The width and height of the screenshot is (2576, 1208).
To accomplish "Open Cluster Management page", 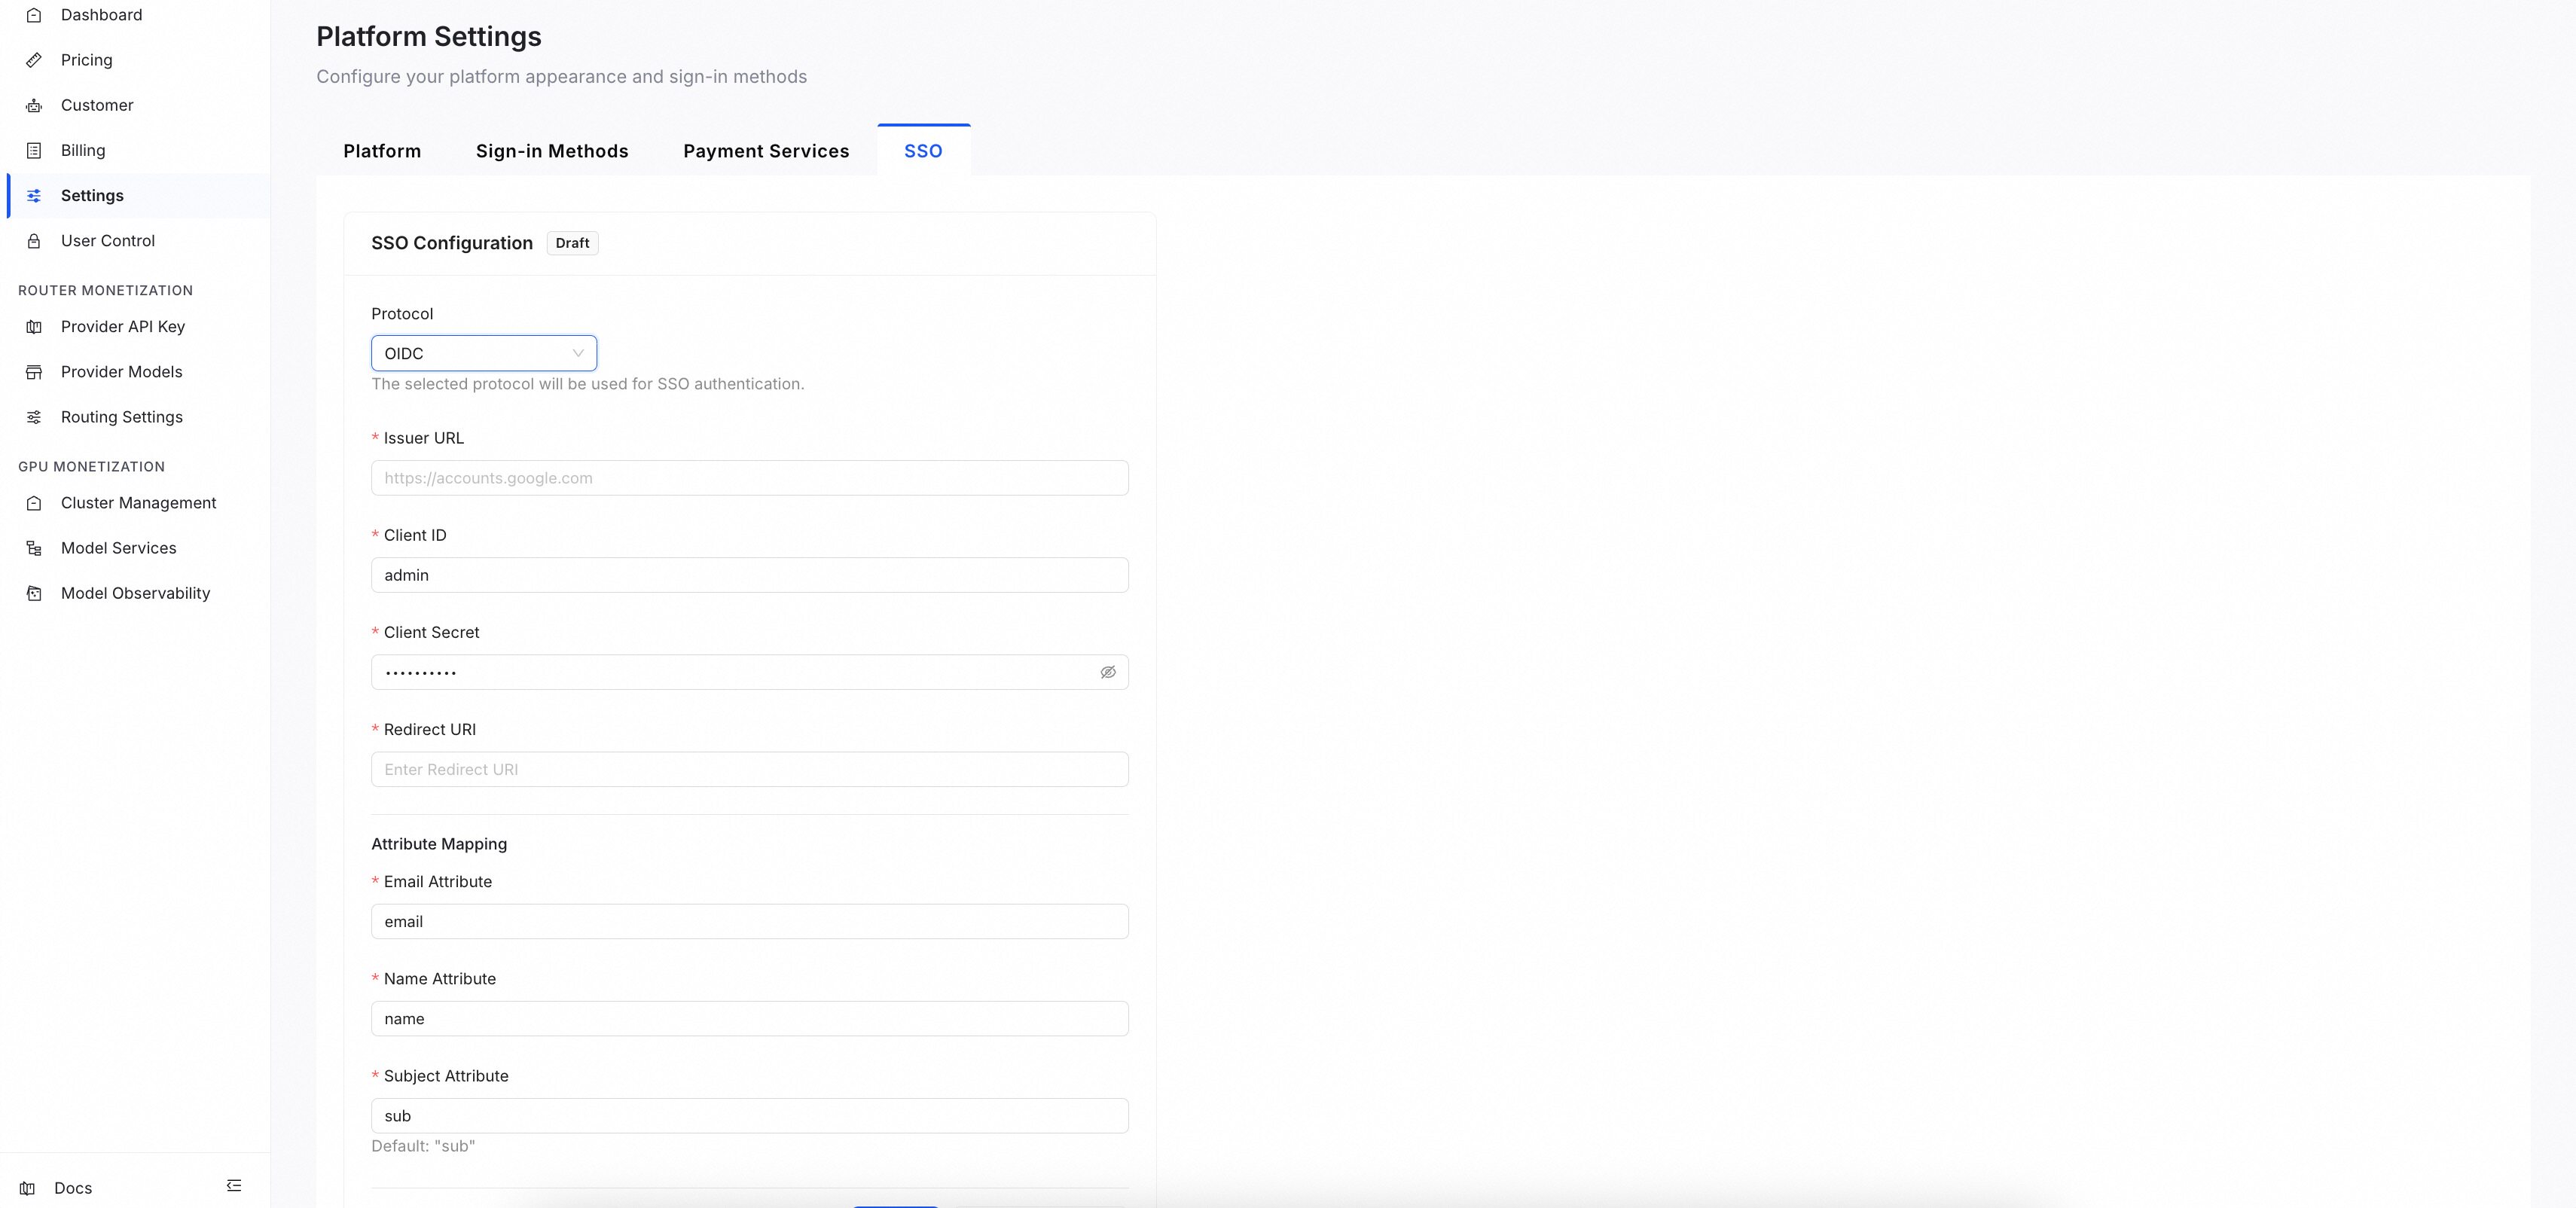I will (139, 503).
